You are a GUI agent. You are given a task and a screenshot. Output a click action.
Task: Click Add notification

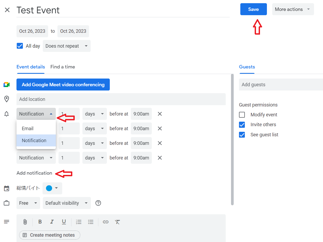34,173
